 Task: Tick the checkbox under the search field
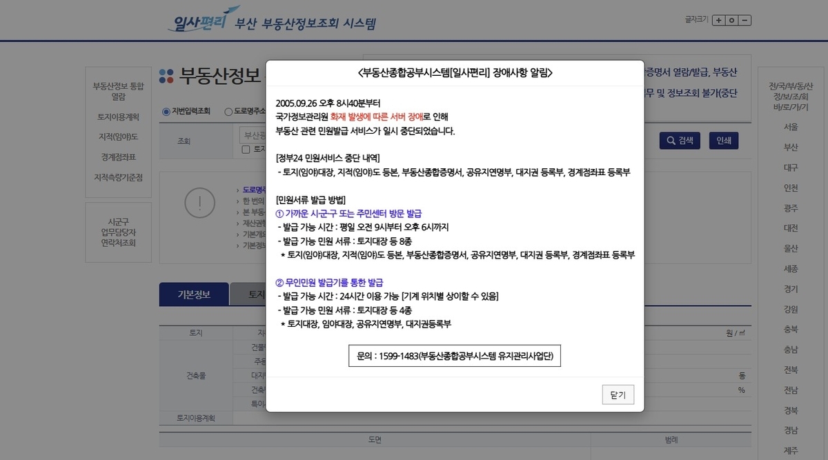246,149
